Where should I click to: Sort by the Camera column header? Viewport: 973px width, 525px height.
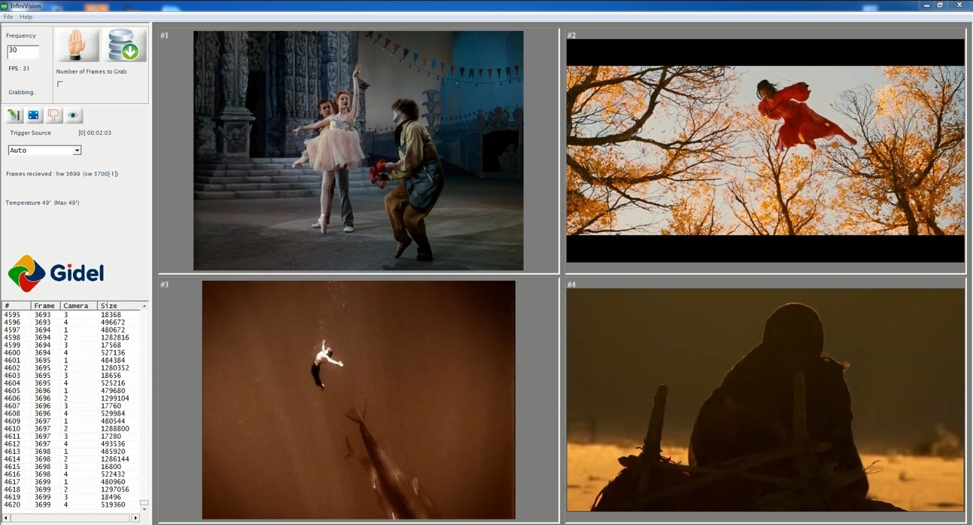point(79,305)
